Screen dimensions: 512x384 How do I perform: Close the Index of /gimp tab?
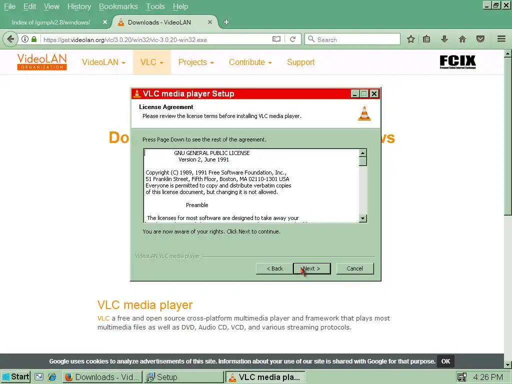click(105, 22)
